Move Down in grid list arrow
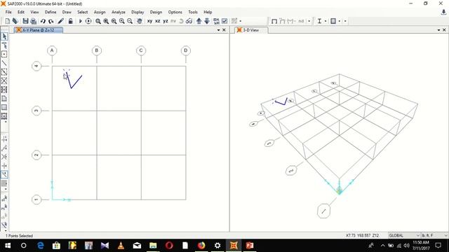Screen dimensions: 449x252 coord(207,21)
